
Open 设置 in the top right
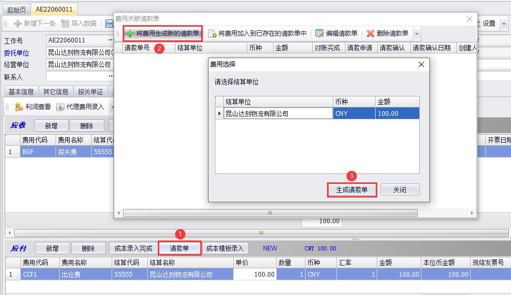click(x=488, y=24)
